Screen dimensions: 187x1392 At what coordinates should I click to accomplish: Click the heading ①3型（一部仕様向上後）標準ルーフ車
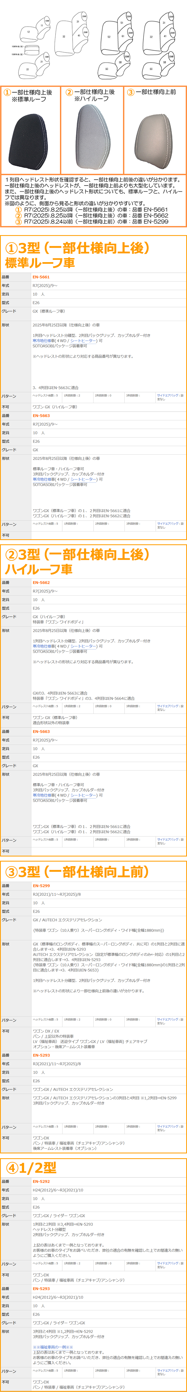(77, 255)
